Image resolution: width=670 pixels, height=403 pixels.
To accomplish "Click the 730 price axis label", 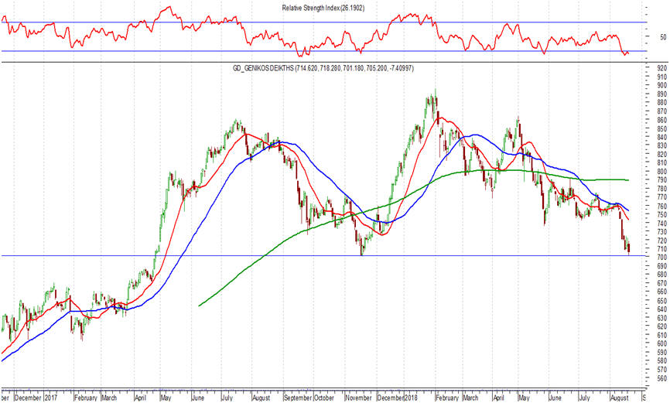I will pos(662,231).
